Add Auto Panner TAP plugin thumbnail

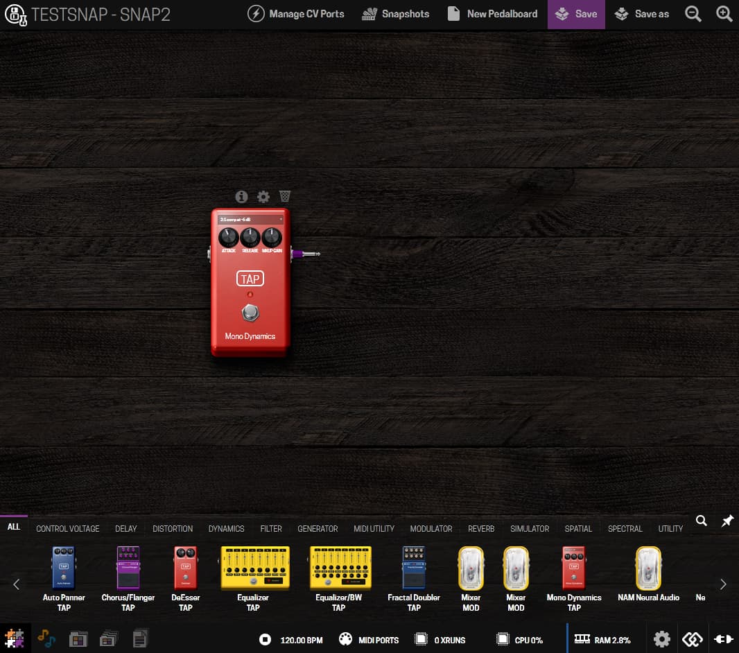[x=64, y=568]
